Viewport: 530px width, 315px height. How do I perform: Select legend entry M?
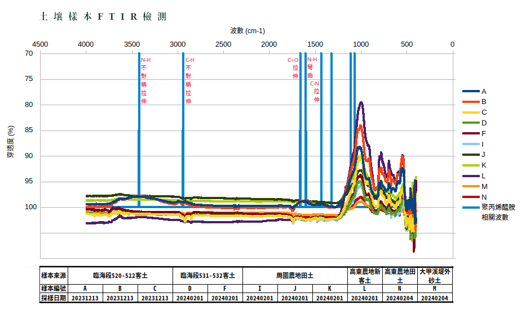475,187
